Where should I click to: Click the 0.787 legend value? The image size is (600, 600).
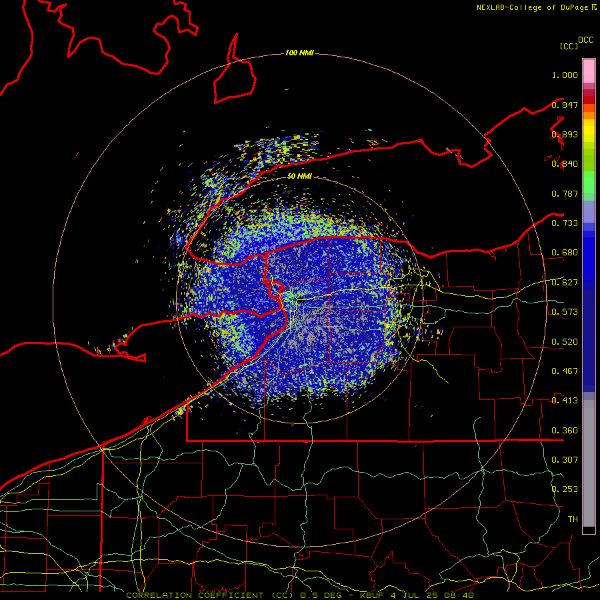click(565, 193)
